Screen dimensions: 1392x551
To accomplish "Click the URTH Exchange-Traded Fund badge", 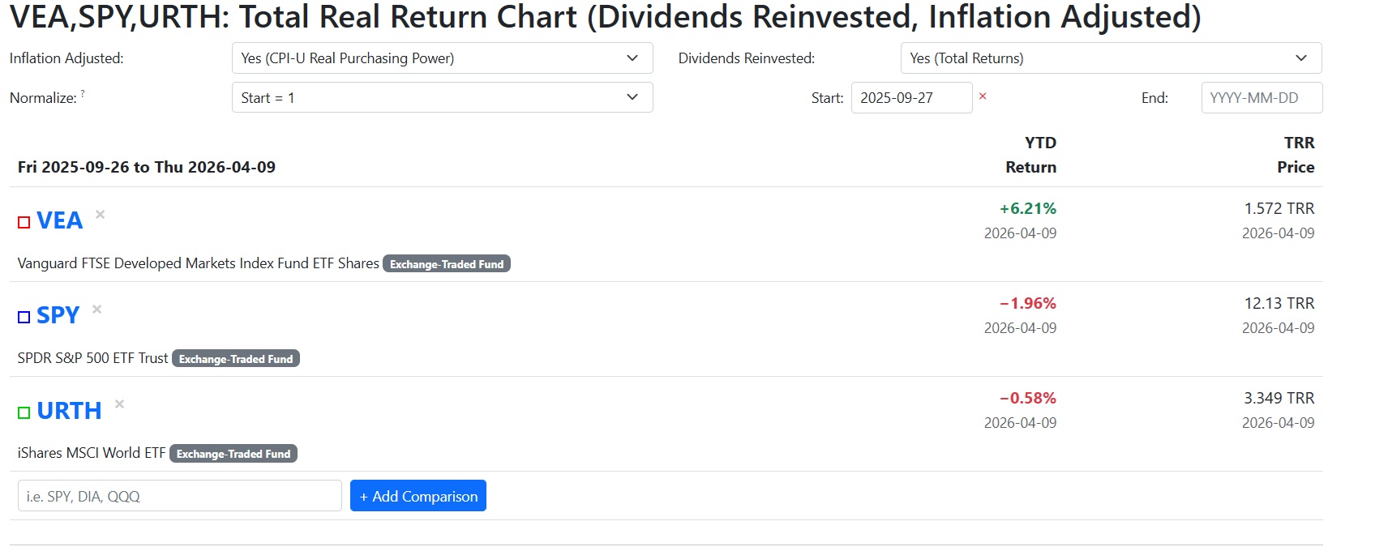I will [x=233, y=454].
